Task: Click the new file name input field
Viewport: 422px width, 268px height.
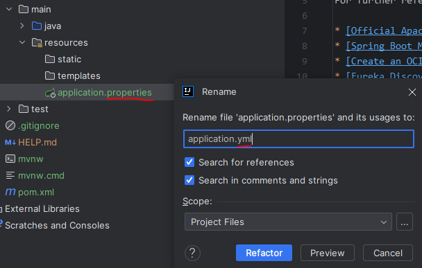Action: (298, 139)
